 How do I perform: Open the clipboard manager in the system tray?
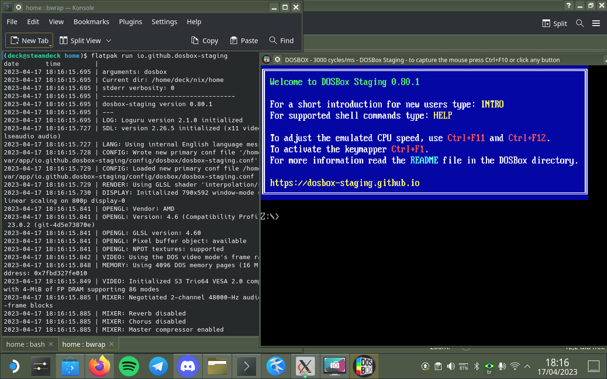(x=437, y=366)
